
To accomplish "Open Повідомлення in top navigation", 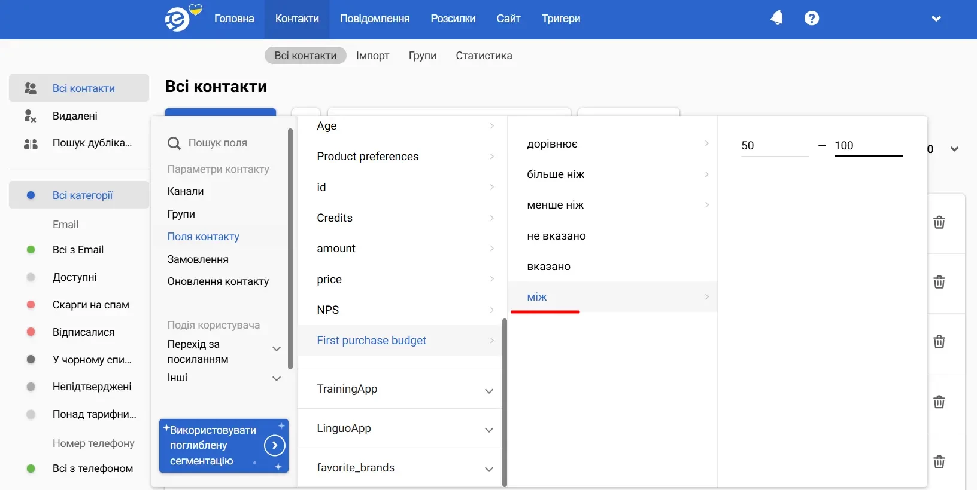I will coord(375,19).
